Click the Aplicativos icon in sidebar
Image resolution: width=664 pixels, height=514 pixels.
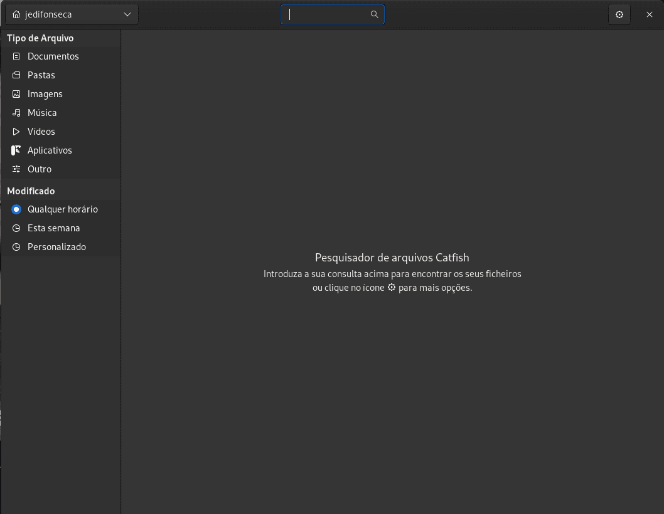(x=16, y=150)
